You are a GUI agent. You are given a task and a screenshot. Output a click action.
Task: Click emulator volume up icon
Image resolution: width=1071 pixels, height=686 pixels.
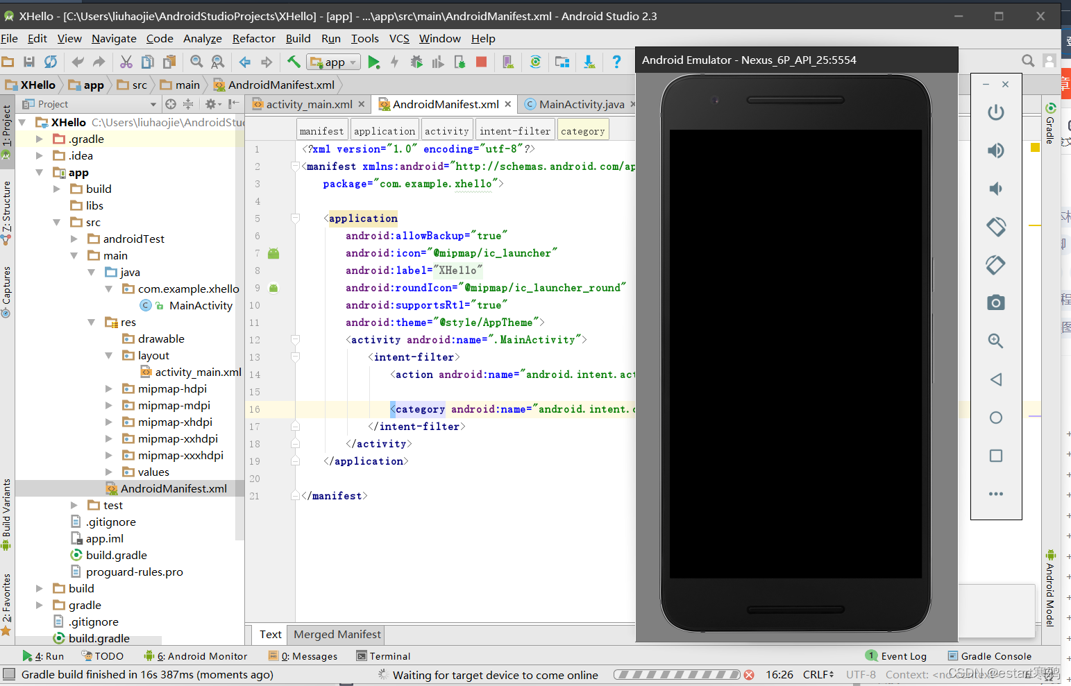click(996, 151)
